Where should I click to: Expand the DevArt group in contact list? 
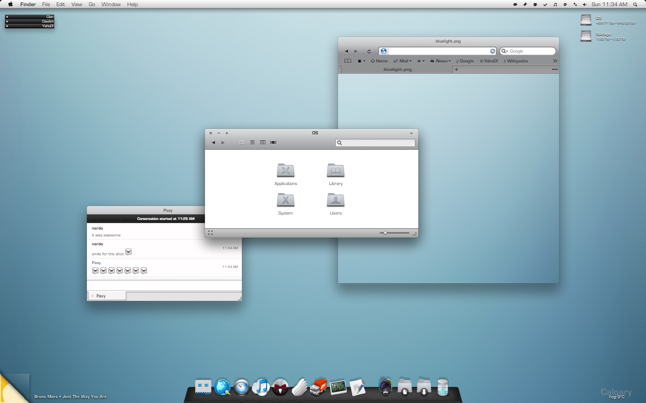pyautogui.click(x=7, y=21)
